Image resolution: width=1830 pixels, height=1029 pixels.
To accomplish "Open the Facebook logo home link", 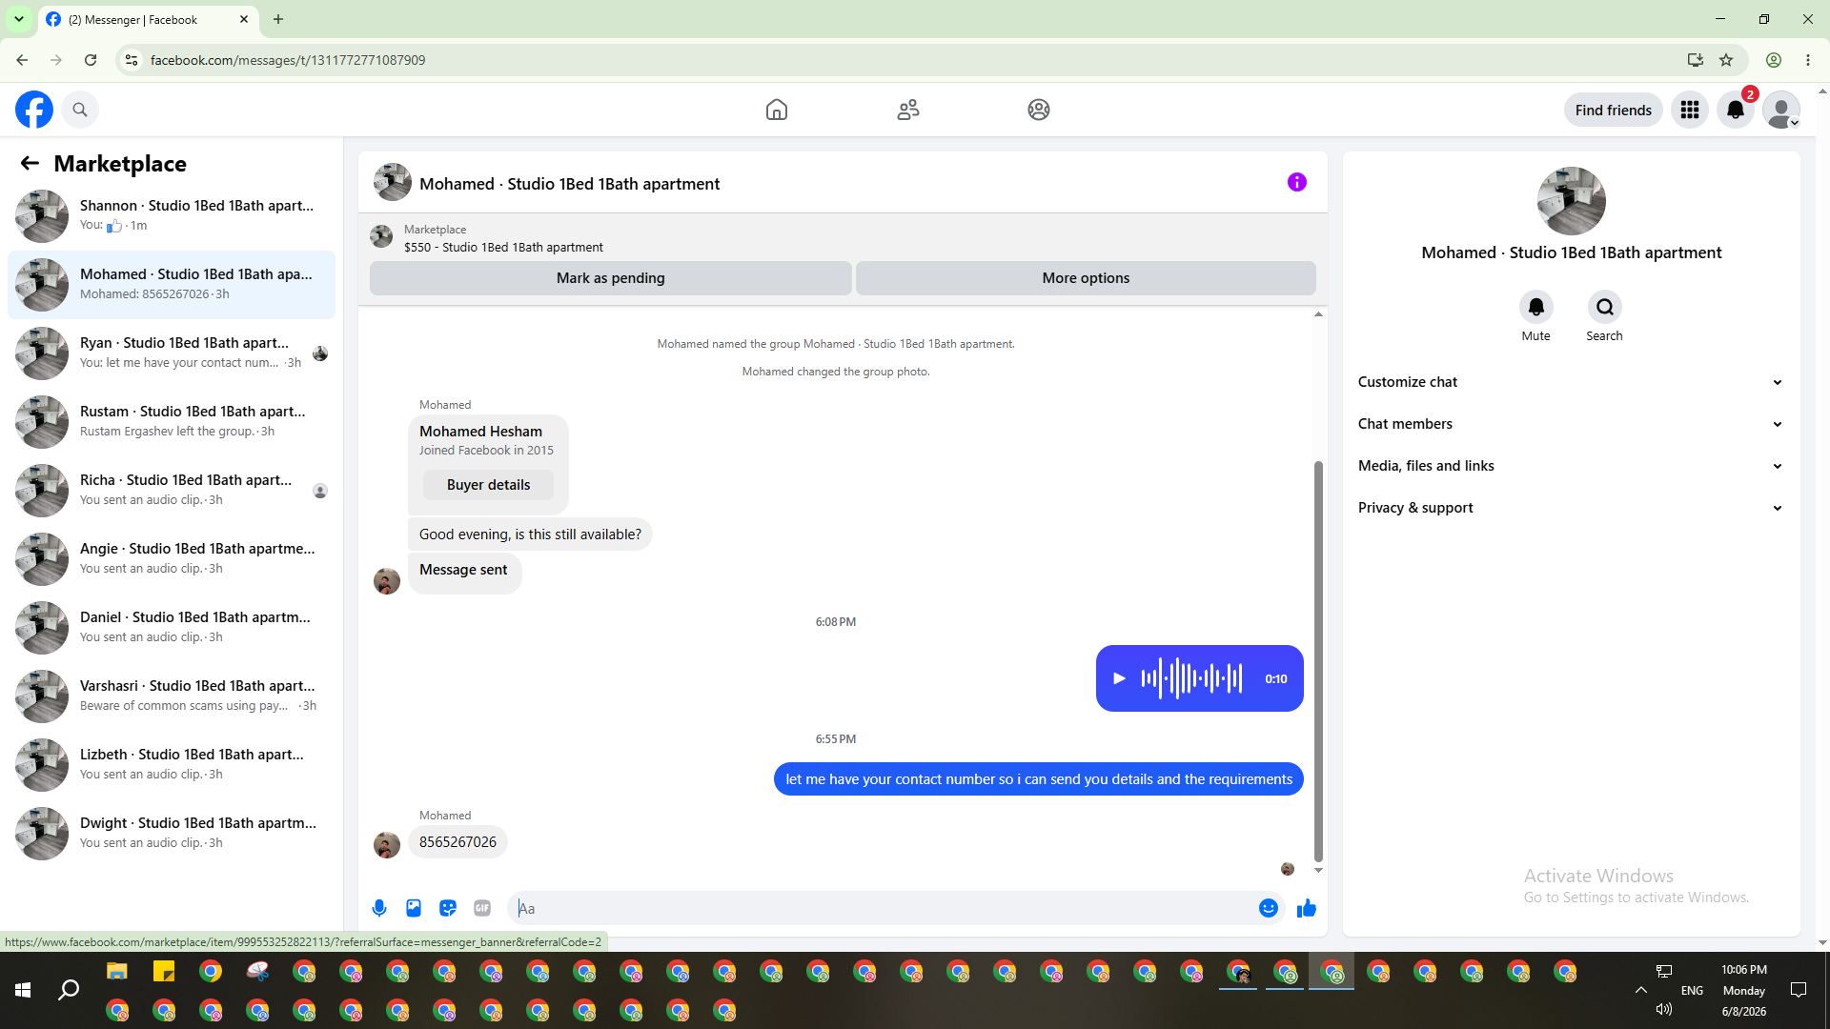I will click(x=34, y=110).
